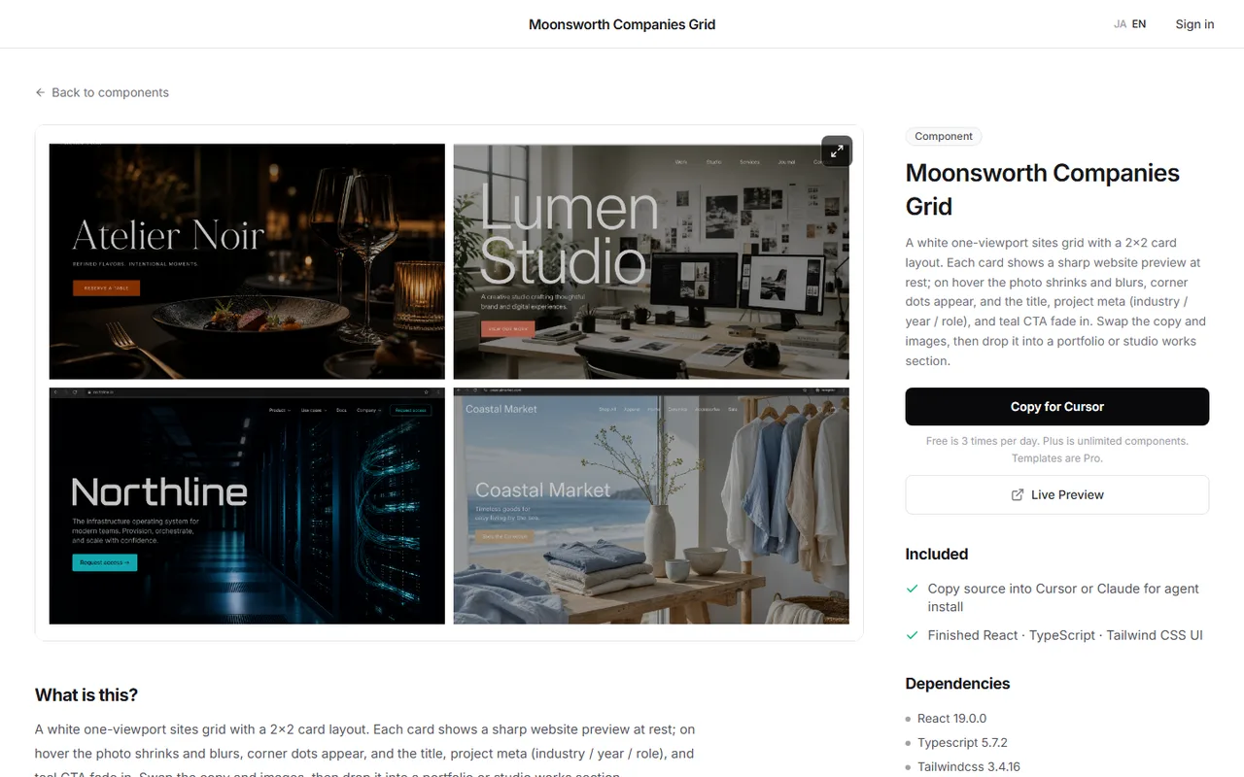Image resolution: width=1244 pixels, height=777 pixels.
Task: Open the Live Preview button
Action: click(1057, 495)
